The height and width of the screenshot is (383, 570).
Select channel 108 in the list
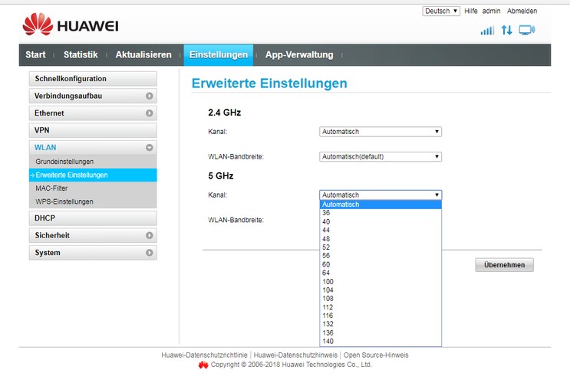(x=381, y=299)
